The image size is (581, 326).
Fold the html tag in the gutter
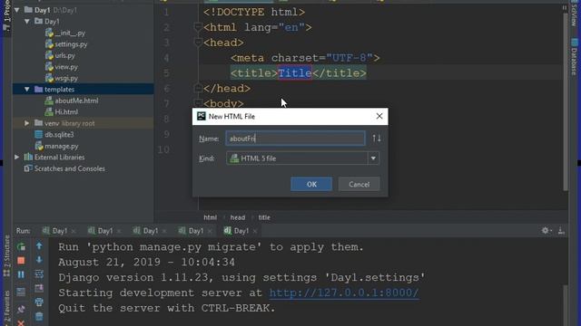(198, 27)
